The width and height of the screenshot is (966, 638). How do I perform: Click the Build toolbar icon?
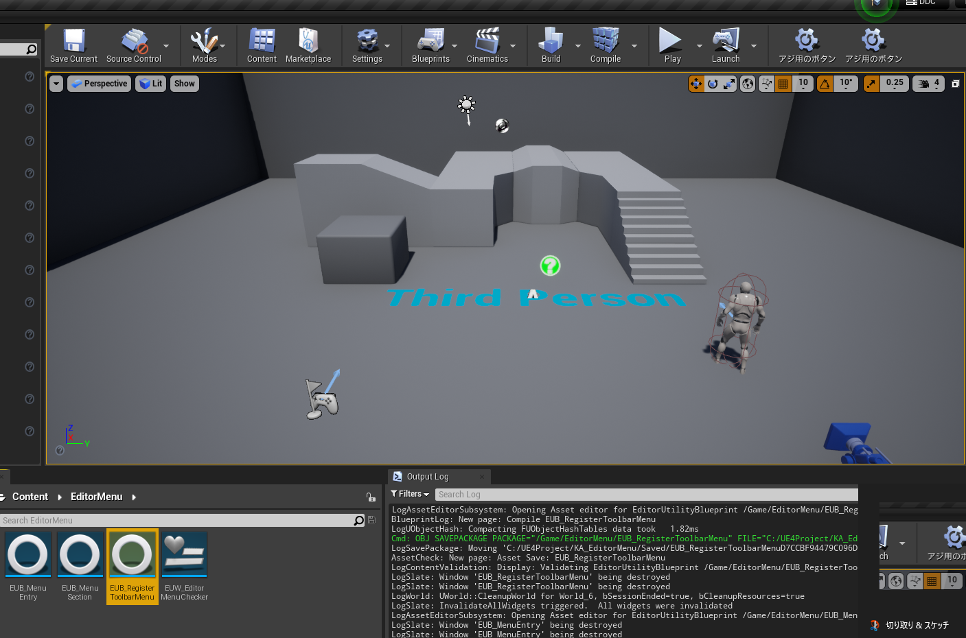pyautogui.click(x=551, y=46)
